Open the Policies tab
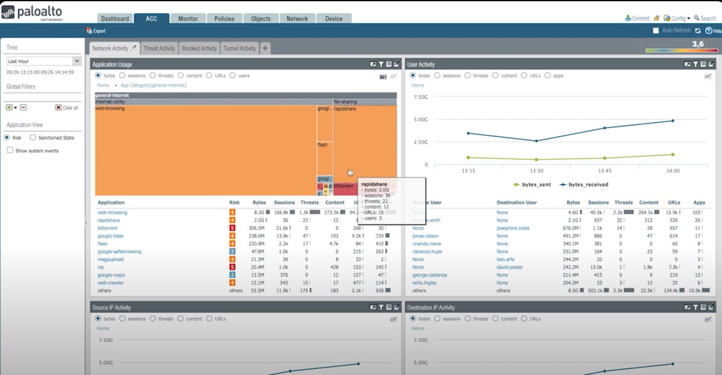This screenshot has width=722, height=375. pos(224,19)
